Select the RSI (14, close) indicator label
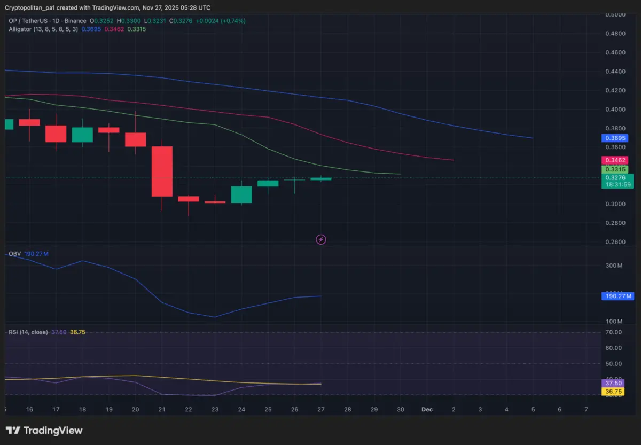This screenshot has width=641, height=445. [x=29, y=332]
